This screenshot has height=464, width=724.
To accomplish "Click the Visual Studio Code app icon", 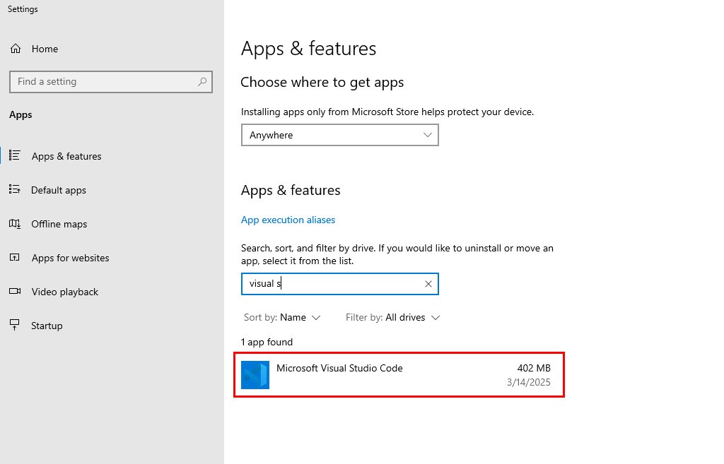I will pyautogui.click(x=255, y=374).
